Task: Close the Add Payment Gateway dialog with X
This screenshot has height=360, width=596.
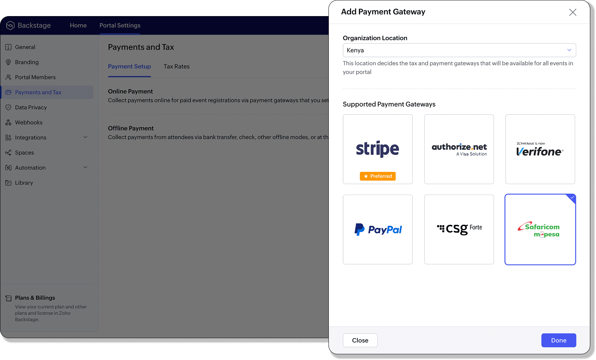Action: (573, 12)
